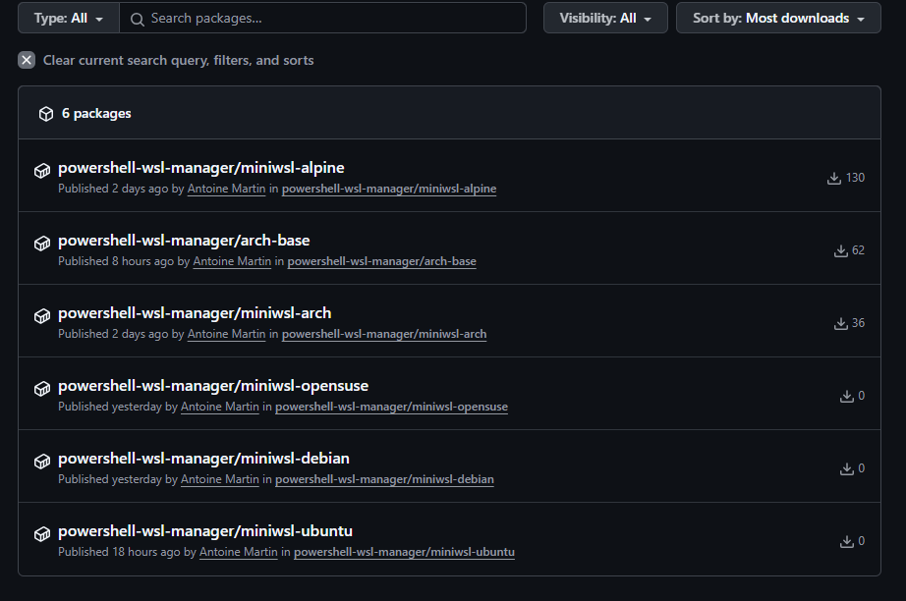Image resolution: width=906 pixels, height=601 pixels.
Task: Click the download icon showing 36 downloads
Action: pyautogui.click(x=841, y=323)
